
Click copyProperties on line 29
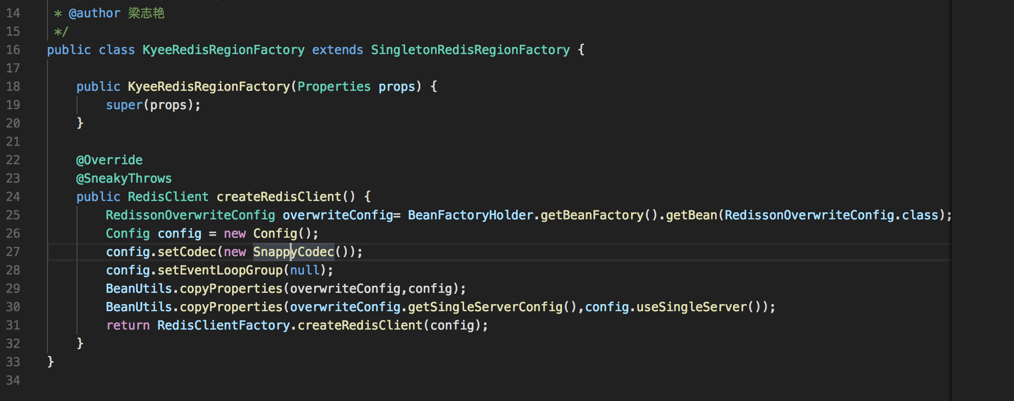(231, 289)
